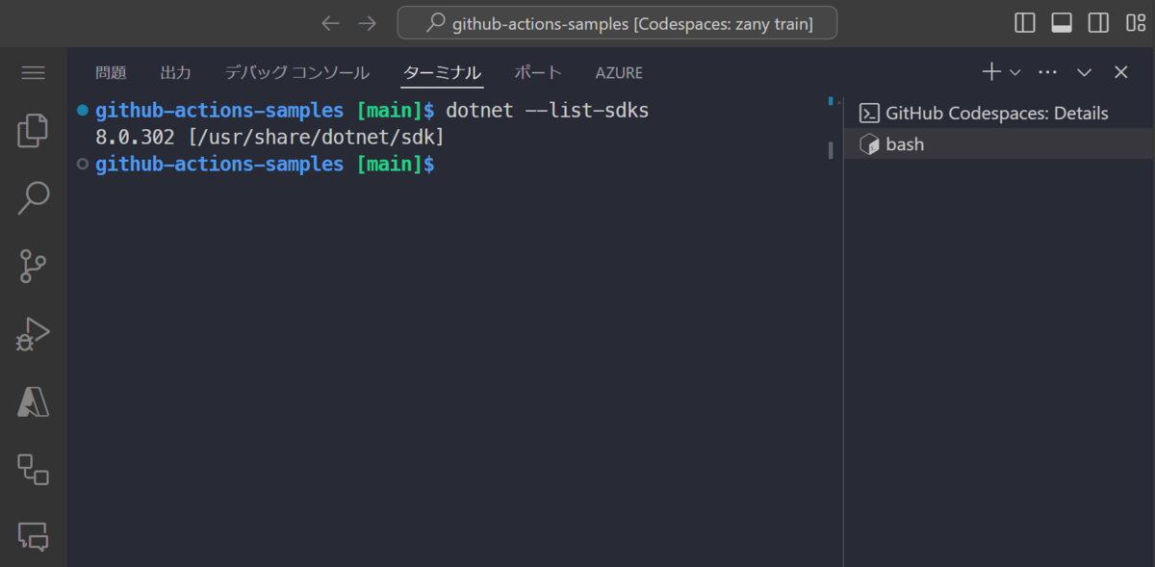This screenshot has width=1155, height=567.
Task: Open the Explorer view in activity bar
Action: (x=34, y=131)
